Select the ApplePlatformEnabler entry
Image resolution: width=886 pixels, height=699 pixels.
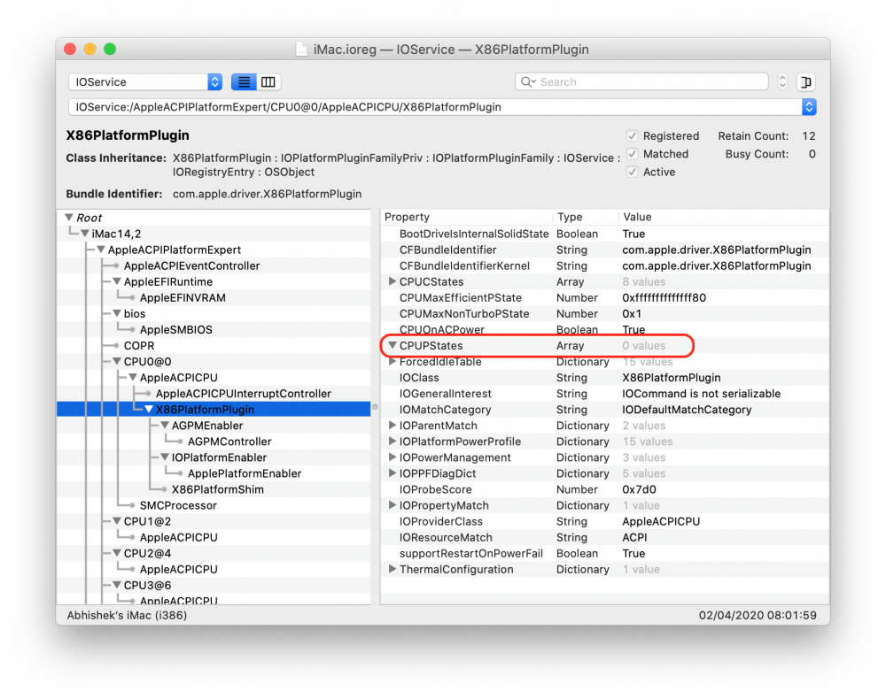pyautogui.click(x=245, y=473)
